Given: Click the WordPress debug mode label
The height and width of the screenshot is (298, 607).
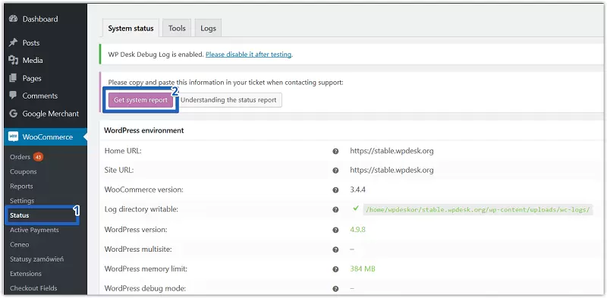Looking at the screenshot, I should 145,289.
